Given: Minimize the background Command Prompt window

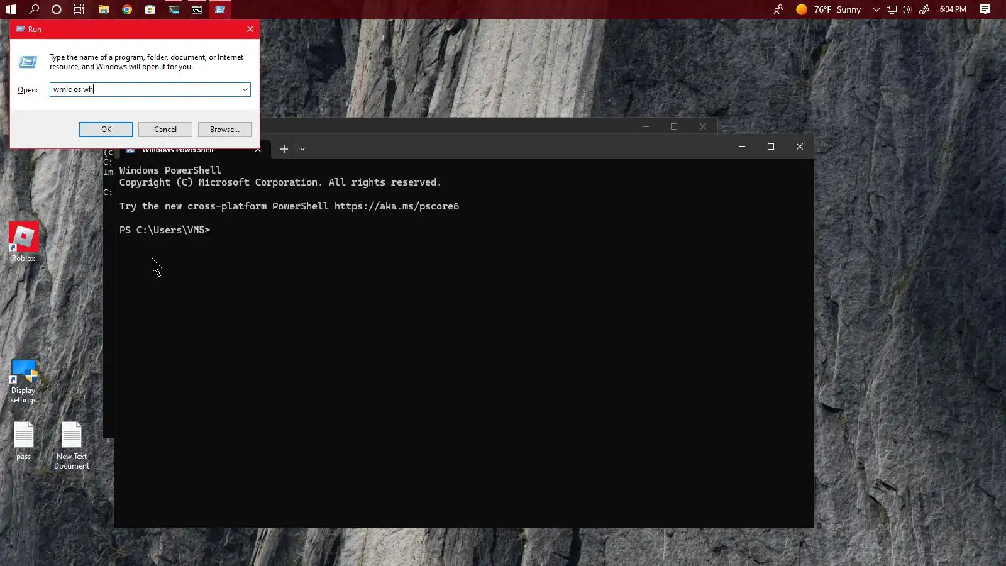Looking at the screenshot, I should [x=645, y=126].
